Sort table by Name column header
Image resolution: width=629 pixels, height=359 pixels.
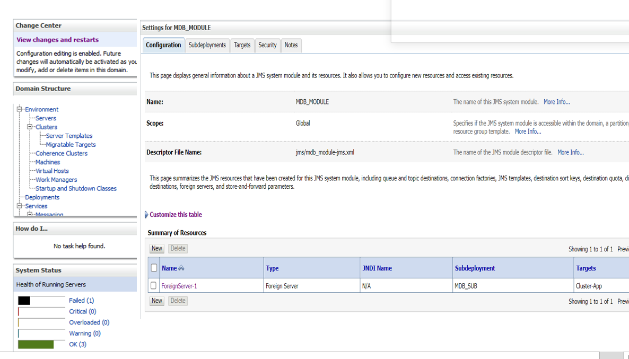tap(169, 268)
